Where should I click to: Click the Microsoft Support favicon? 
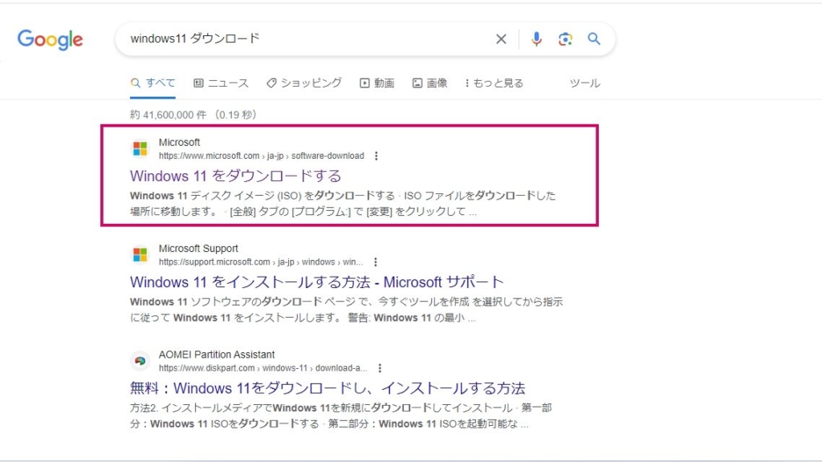click(x=140, y=255)
